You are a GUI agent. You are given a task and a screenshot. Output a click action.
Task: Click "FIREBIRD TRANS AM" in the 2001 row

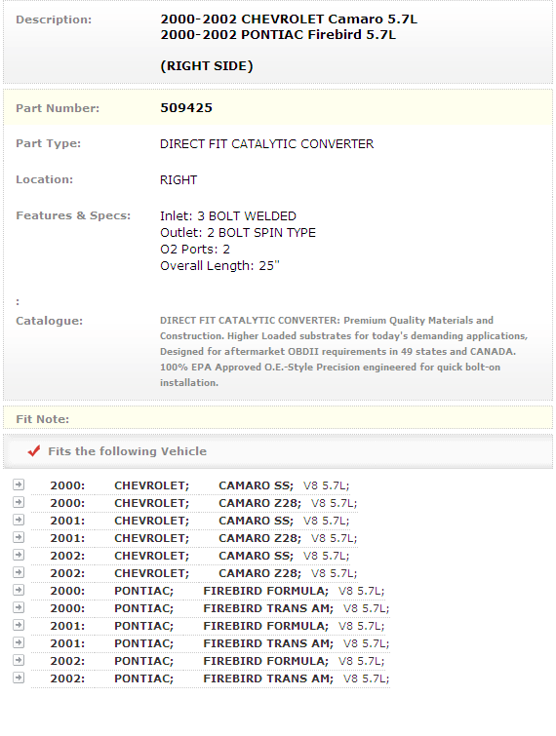pyautogui.click(x=268, y=643)
